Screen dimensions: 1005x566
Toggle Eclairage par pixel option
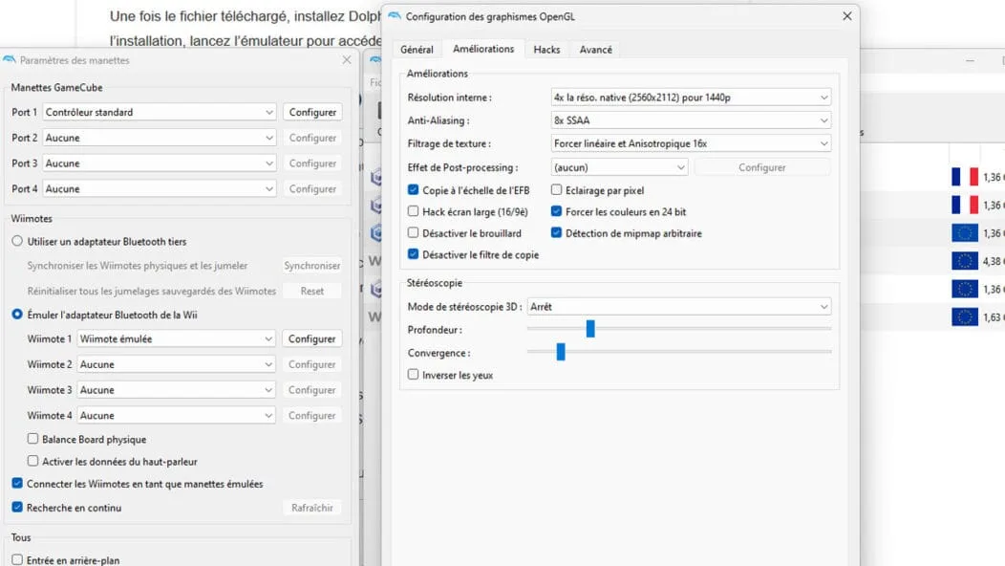[557, 190]
